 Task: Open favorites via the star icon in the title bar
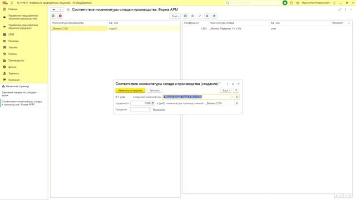tap(298, 3)
